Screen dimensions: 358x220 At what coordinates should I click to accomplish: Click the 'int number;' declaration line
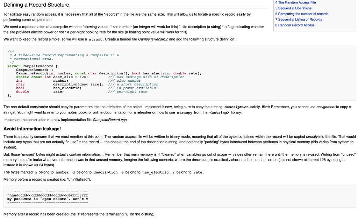(42, 81)
